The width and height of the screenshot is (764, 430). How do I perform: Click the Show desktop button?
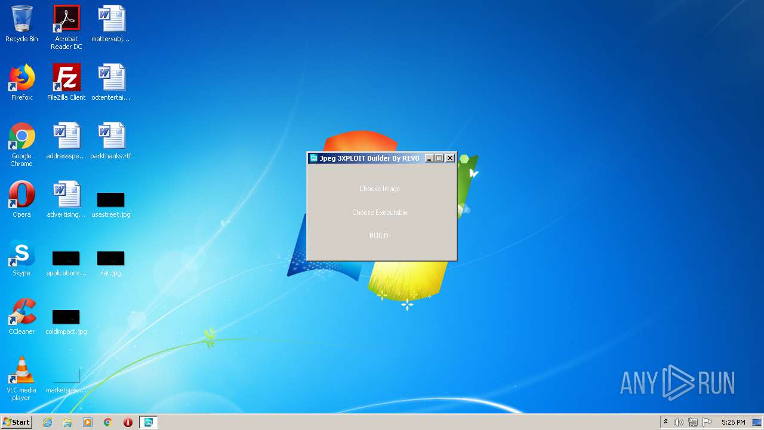pyautogui.click(x=757, y=422)
